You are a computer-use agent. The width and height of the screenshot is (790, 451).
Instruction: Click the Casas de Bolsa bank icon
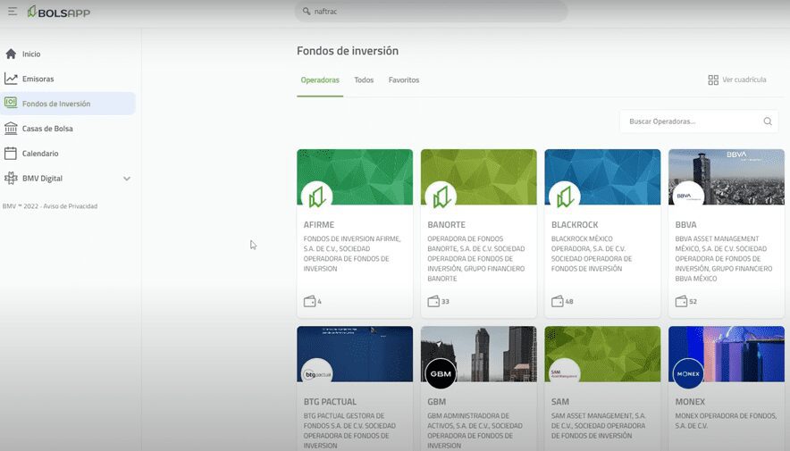(11, 129)
